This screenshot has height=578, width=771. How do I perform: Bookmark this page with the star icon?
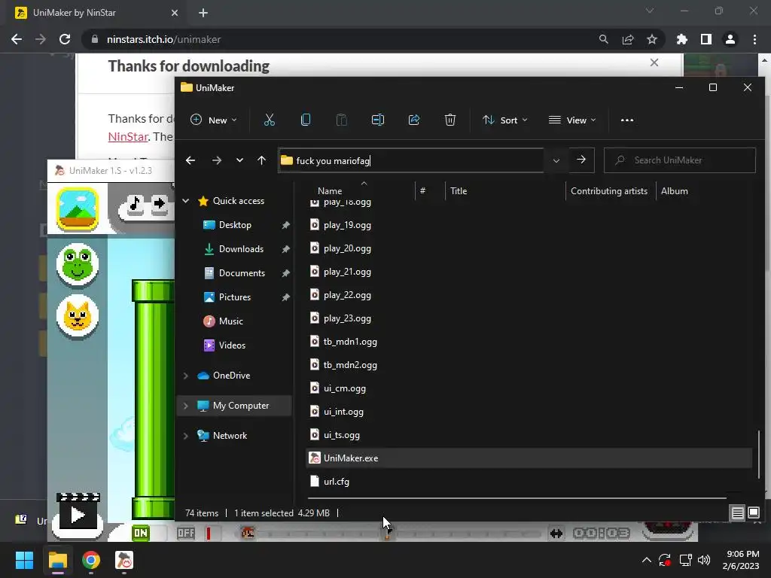click(x=652, y=39)
